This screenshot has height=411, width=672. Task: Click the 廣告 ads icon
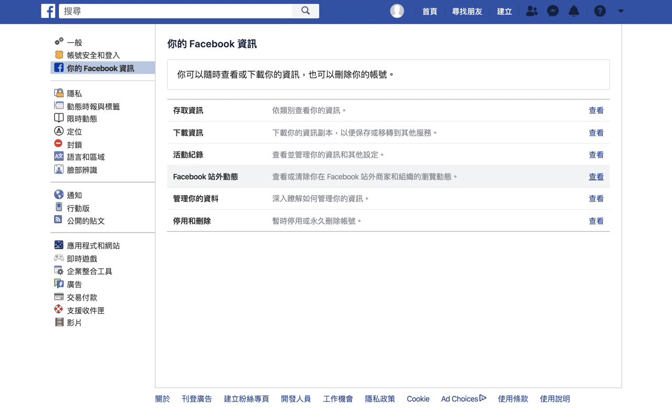click(x=59, y=283)
